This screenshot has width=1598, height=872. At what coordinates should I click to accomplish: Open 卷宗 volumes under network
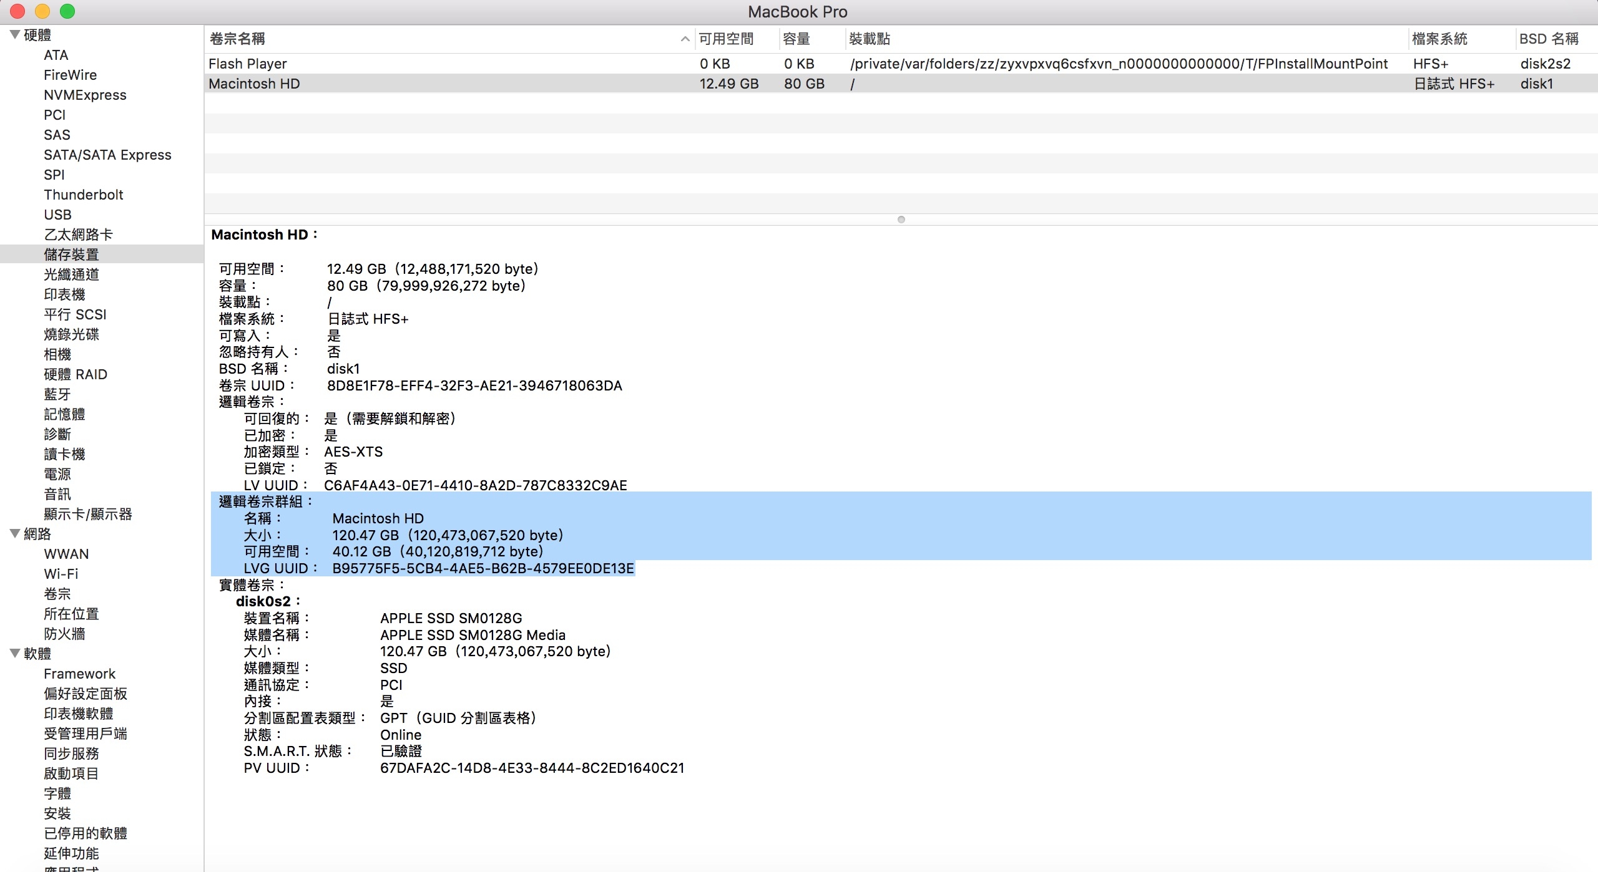click(57, 594)
